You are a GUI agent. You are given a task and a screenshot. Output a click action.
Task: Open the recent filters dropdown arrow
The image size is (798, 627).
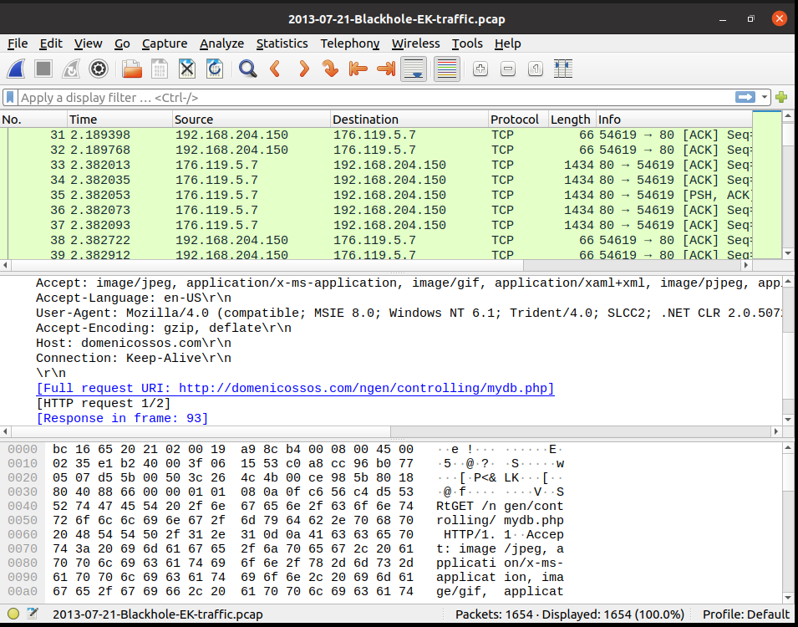pyautogui.click(x=764, y=97)
